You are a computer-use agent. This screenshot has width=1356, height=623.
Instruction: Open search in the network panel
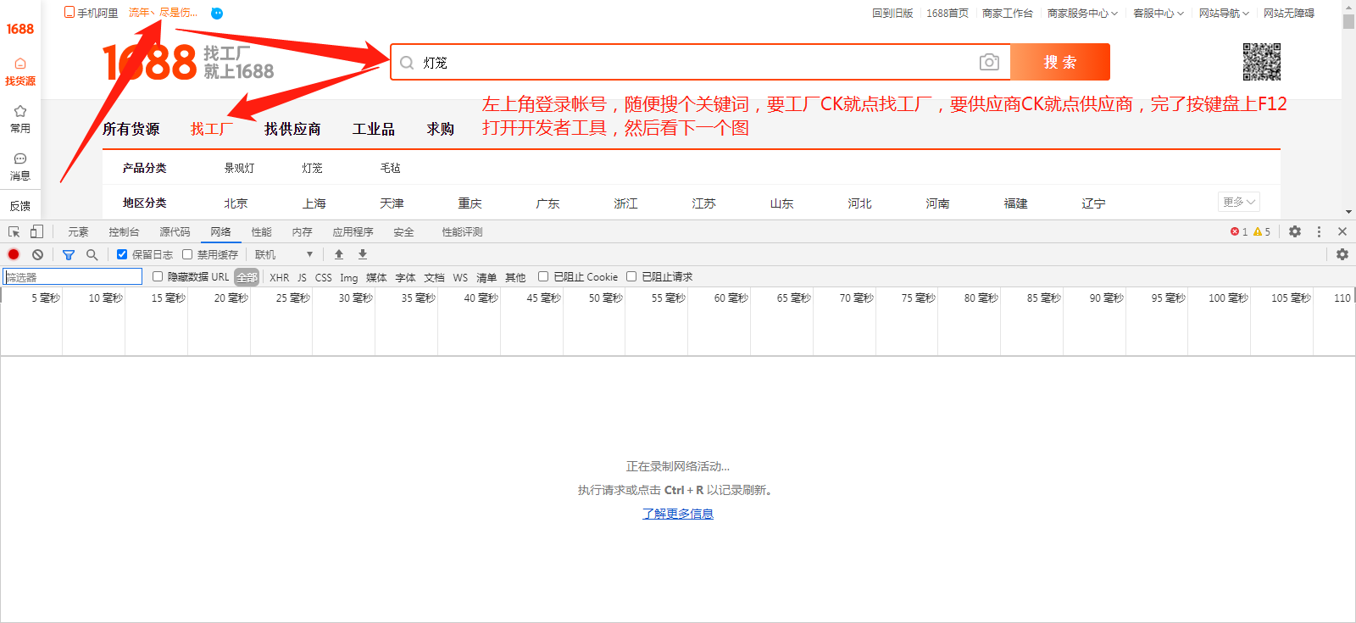[x=92, y=254]
